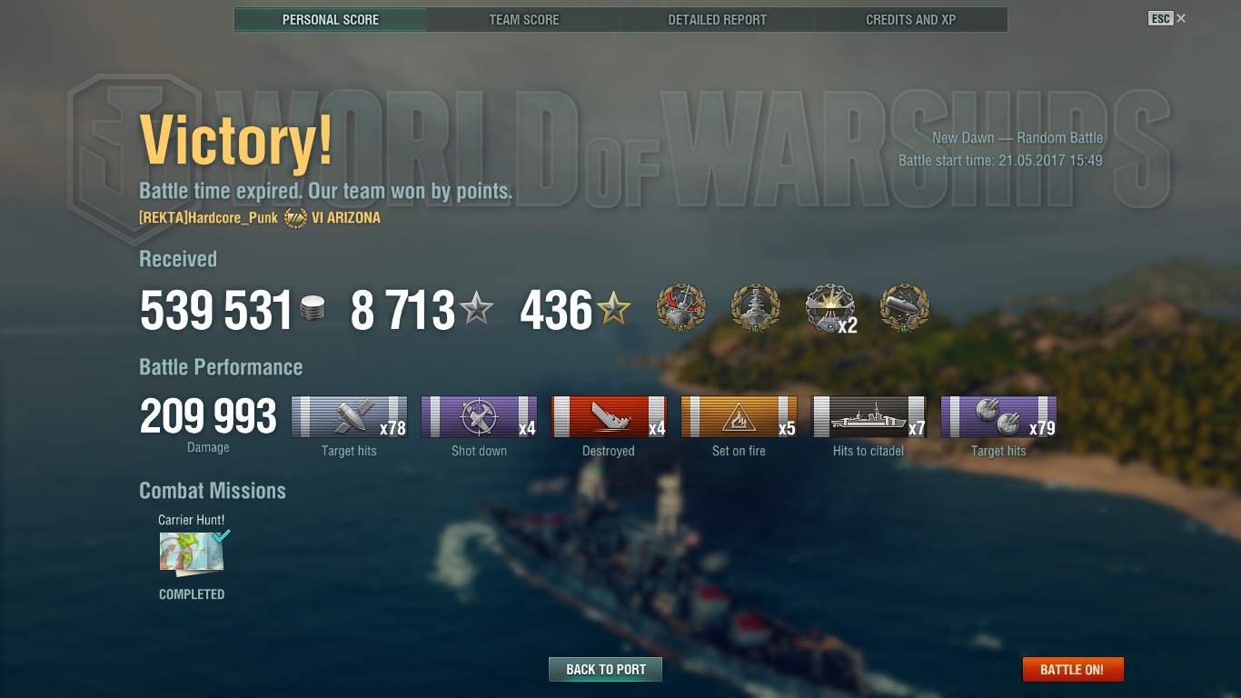Click the Shot down x4 ribbon
The width and height of the screenshot is (1241, 698).
tap(480, 417)
